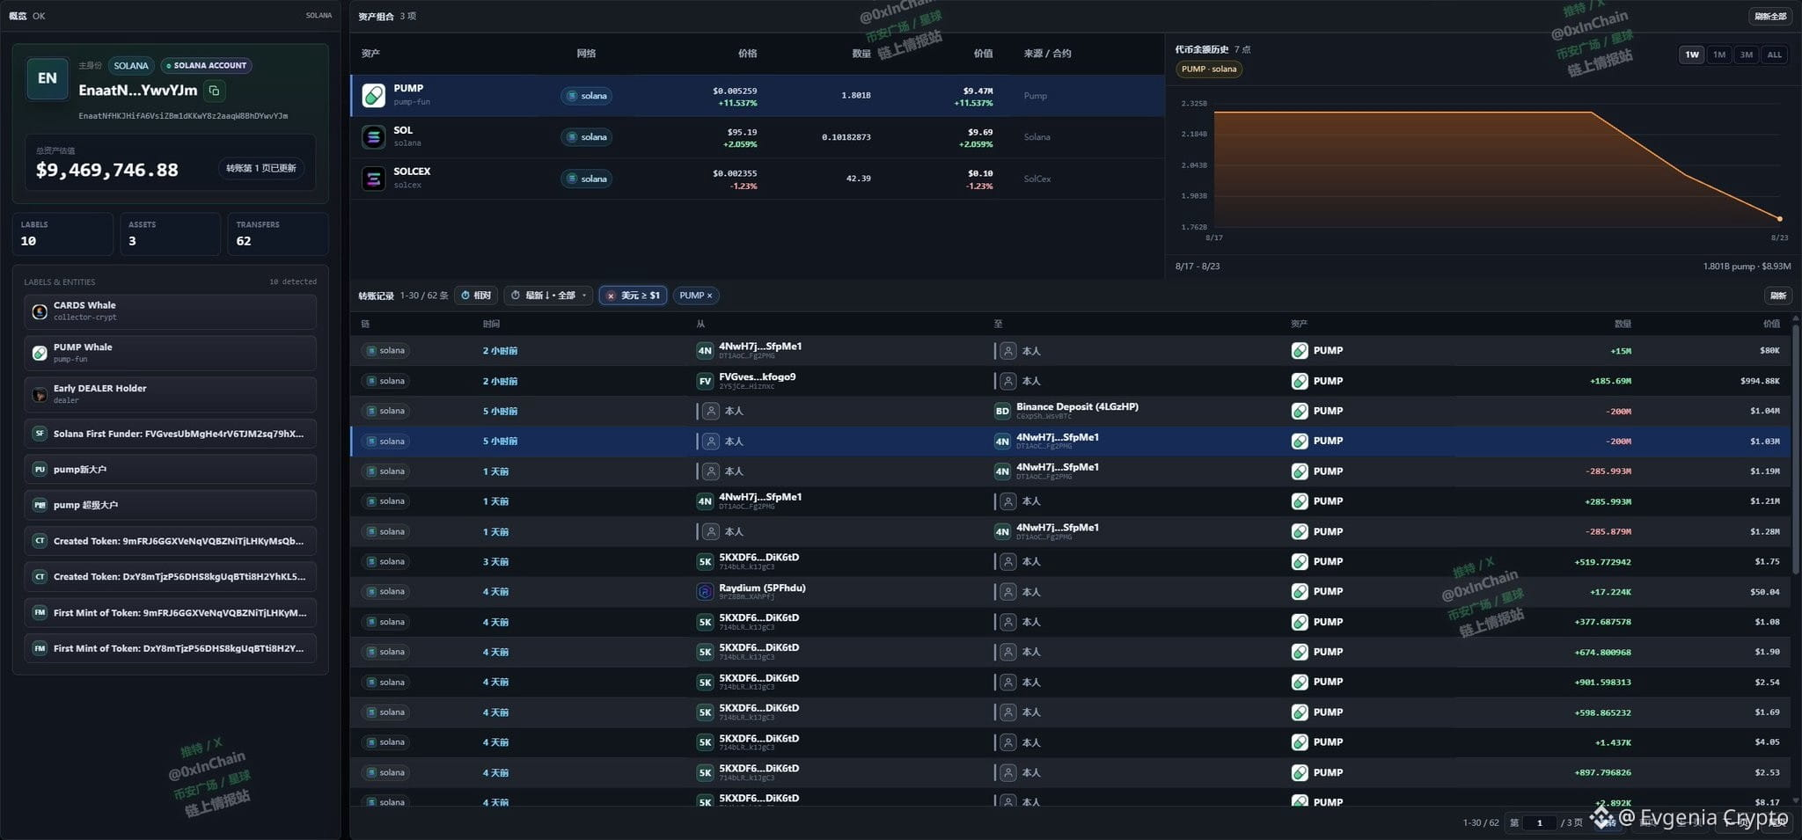Click the FV badge of FVGves...kfogo9

[705, 381]
